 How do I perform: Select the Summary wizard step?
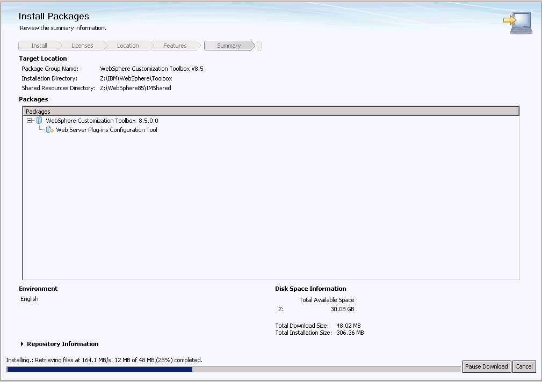tap(229, 46)
